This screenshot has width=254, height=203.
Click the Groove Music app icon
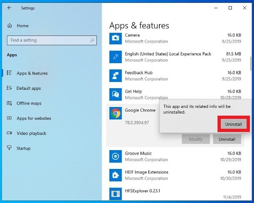tap(116, 156)
